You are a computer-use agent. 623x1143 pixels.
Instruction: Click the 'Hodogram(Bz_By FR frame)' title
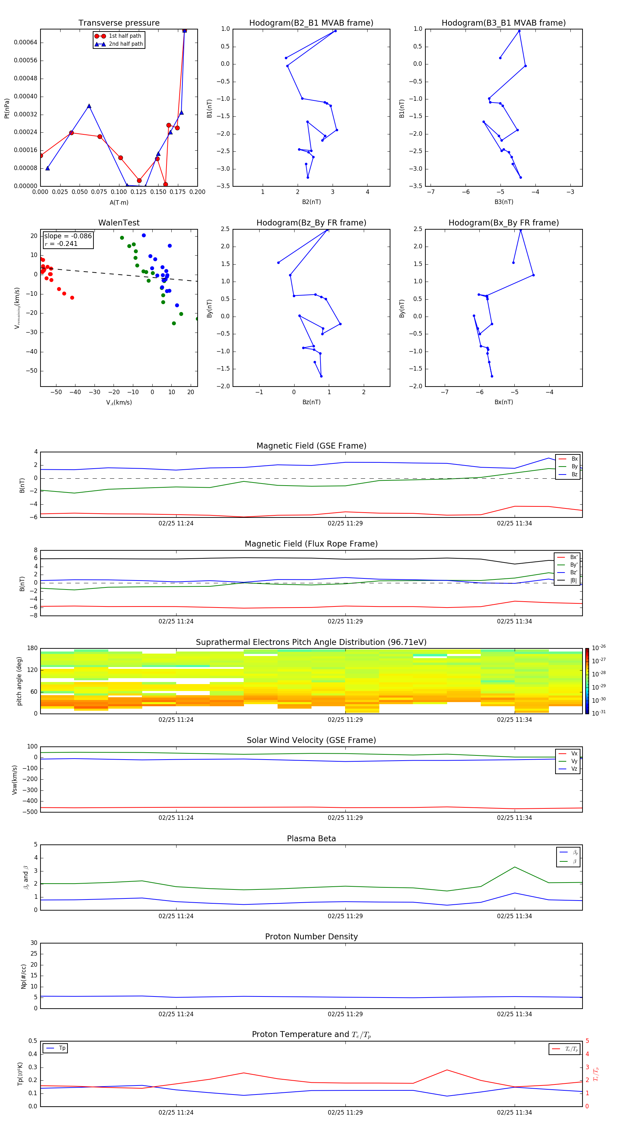[x=311, y=223]
